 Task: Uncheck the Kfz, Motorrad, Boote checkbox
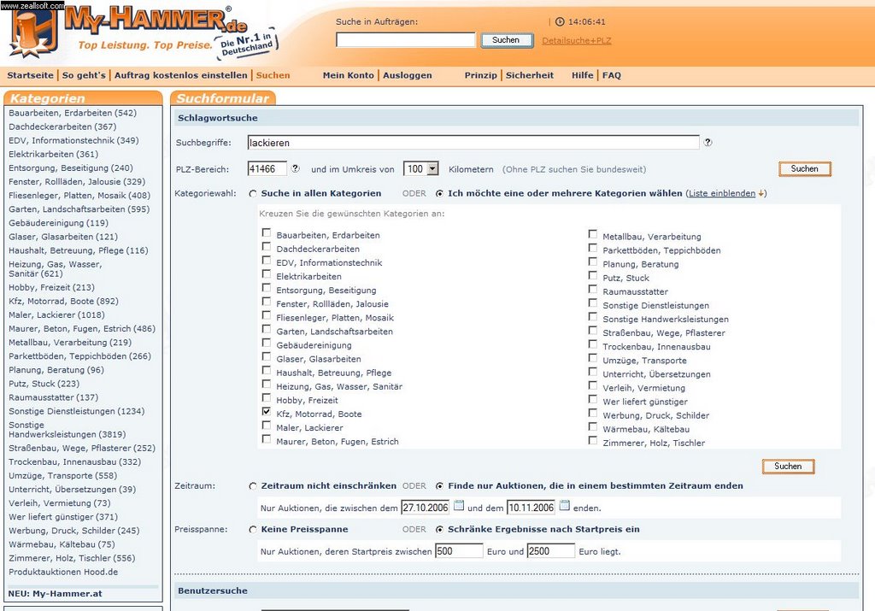pos(267,411)
